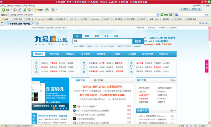Click the address bar with 9ht.com URL
The height and width of the screenshot is (127, 211).
click(x=83, y=15)
